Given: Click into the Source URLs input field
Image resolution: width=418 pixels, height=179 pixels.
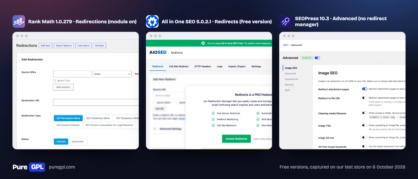Looking at the screenshot, I should click(72, 74).
